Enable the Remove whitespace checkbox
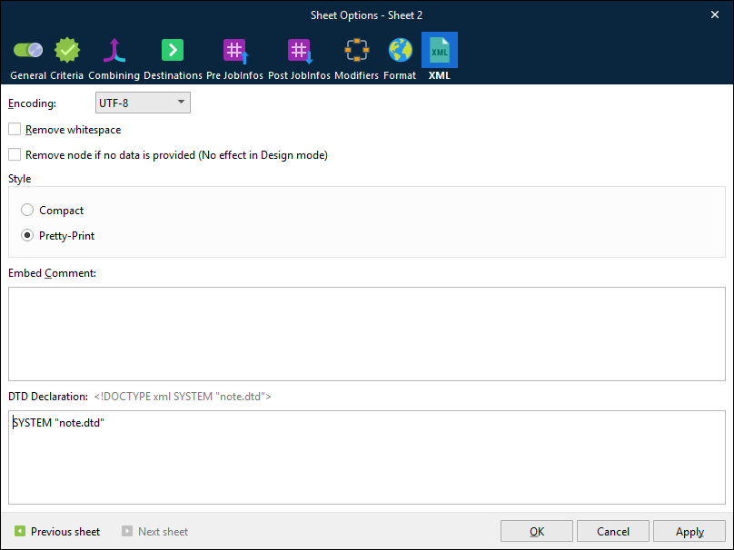 (x=15, y=129)
